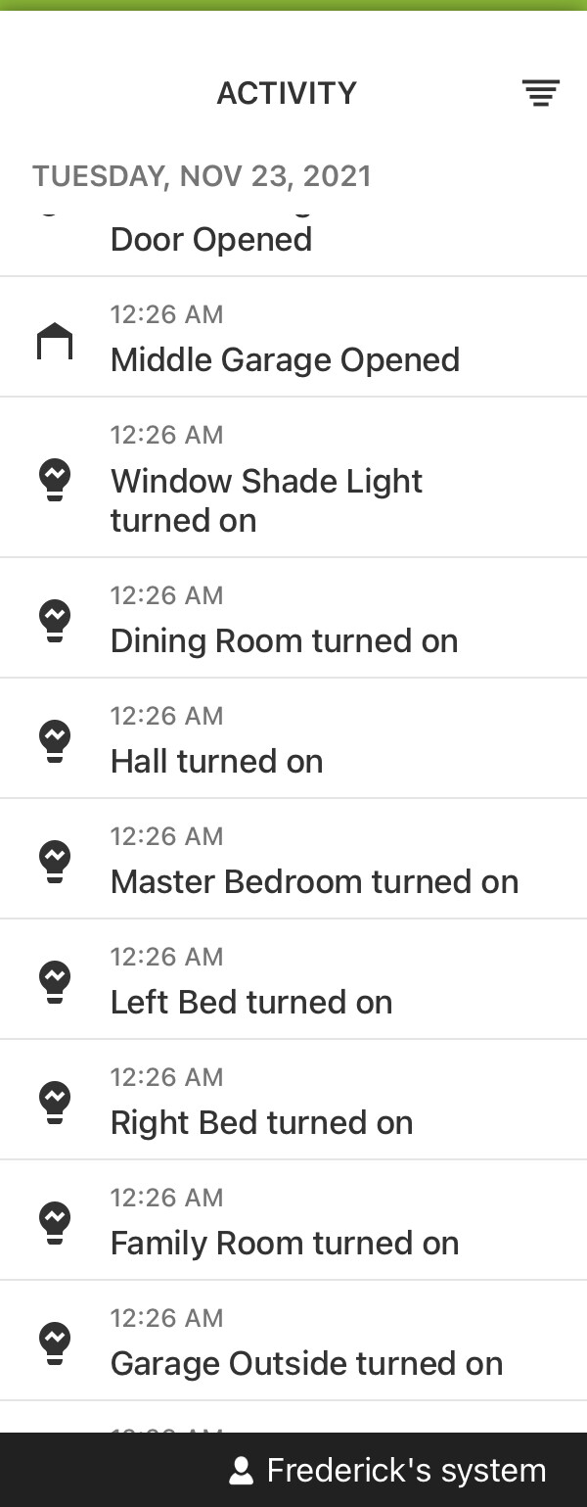The height and width of the screenshot is (1507, 587).
Task: Tap the garage icon beside Middle Garage Opened
Action: (x=55, y=342)
